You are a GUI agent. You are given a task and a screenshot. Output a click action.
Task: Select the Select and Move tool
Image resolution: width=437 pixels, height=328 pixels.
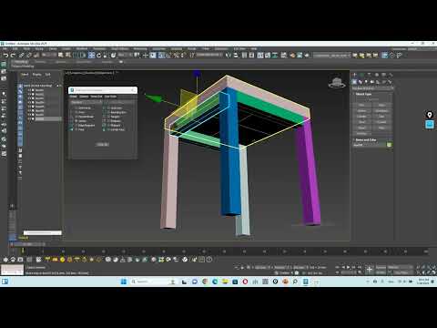pyautogui.click(x=91, y=56)
